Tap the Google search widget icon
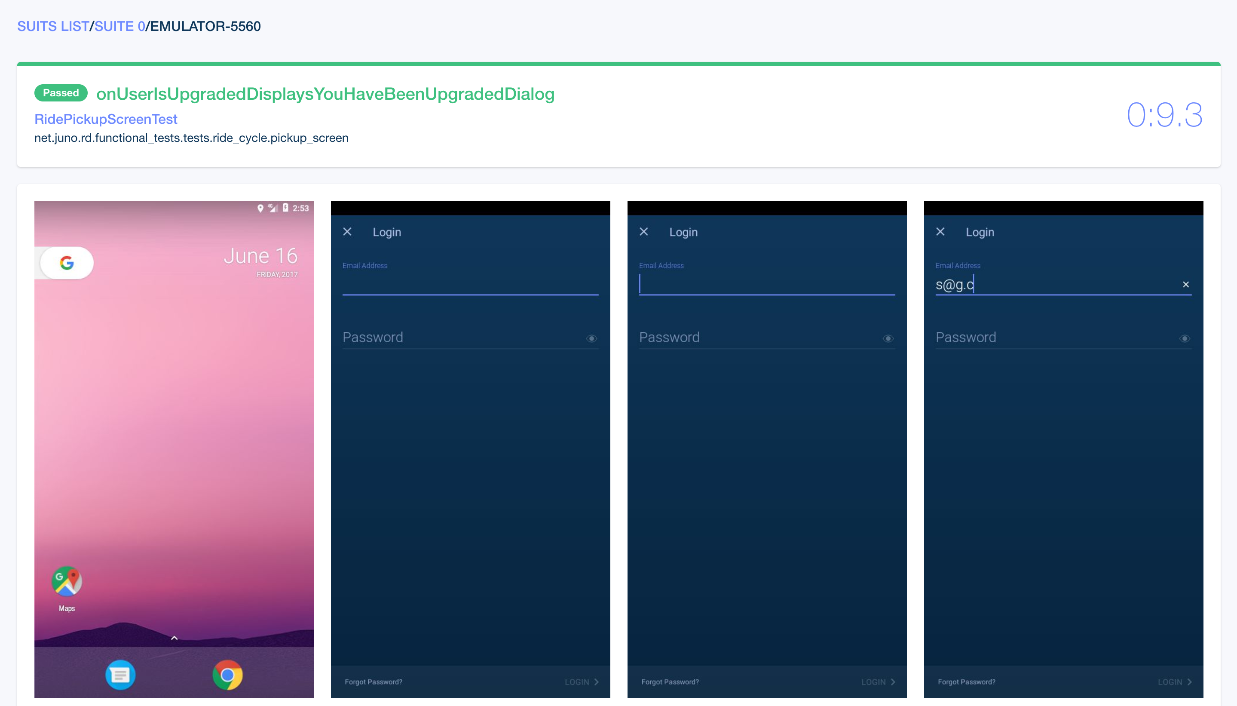 pos(67,263)
